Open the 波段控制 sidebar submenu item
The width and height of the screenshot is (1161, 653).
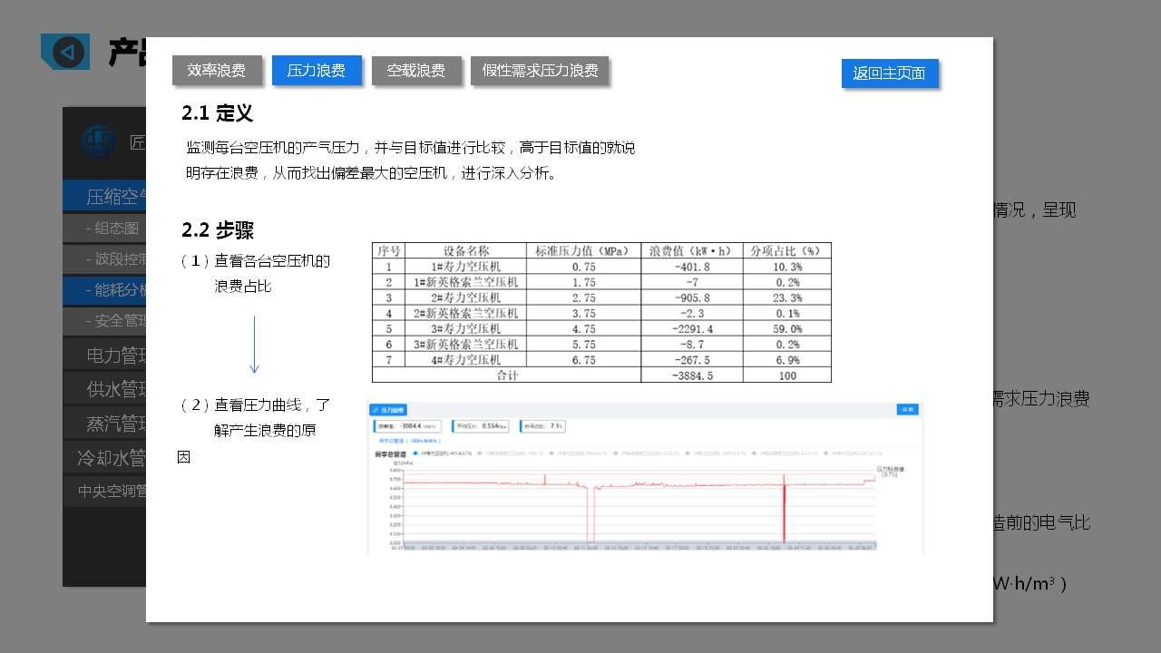(105, 258)
